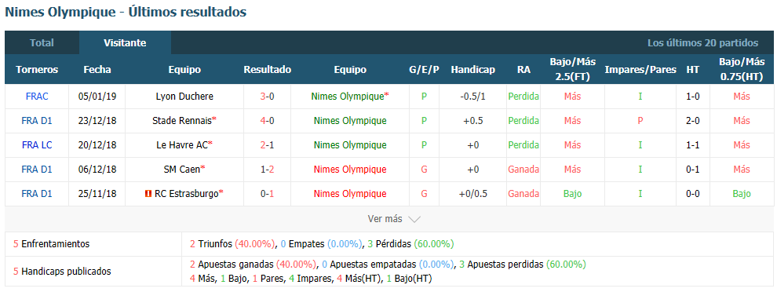Click the Lyon Duchere team name
Screen dimensions: 777x292
184,97
